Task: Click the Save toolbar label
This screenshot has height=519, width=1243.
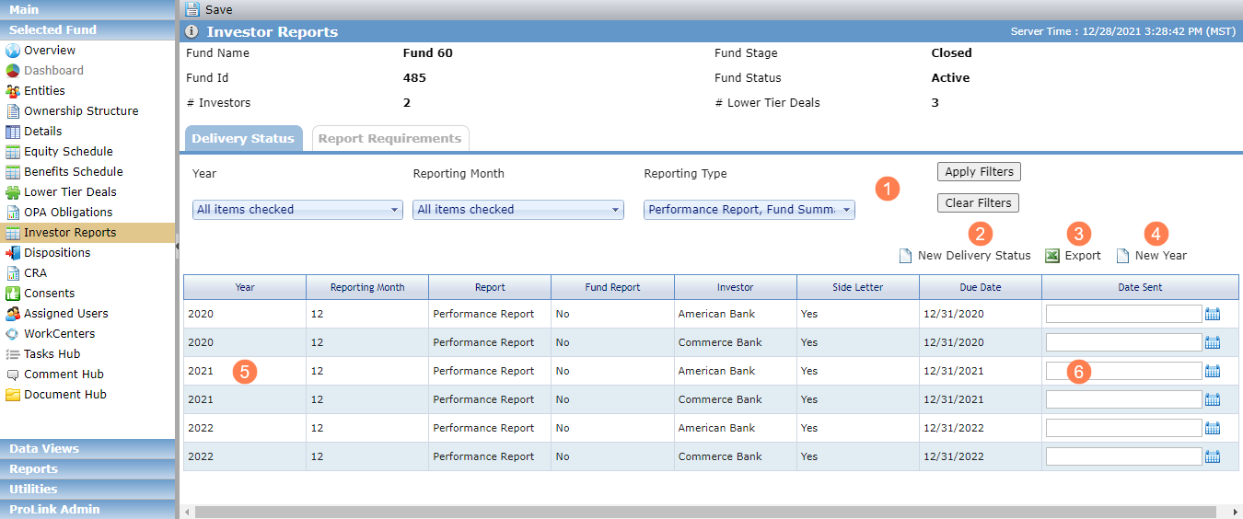Action: pos(219,10)
